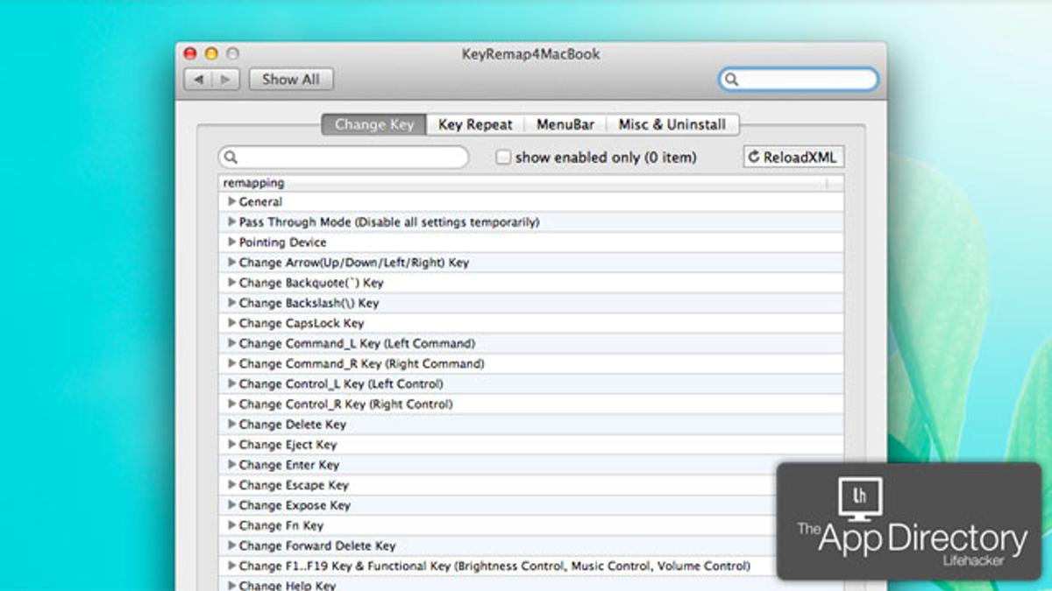1052x591 pixels.
Task: Expand Change Command_L Key options
Action: 231,343
